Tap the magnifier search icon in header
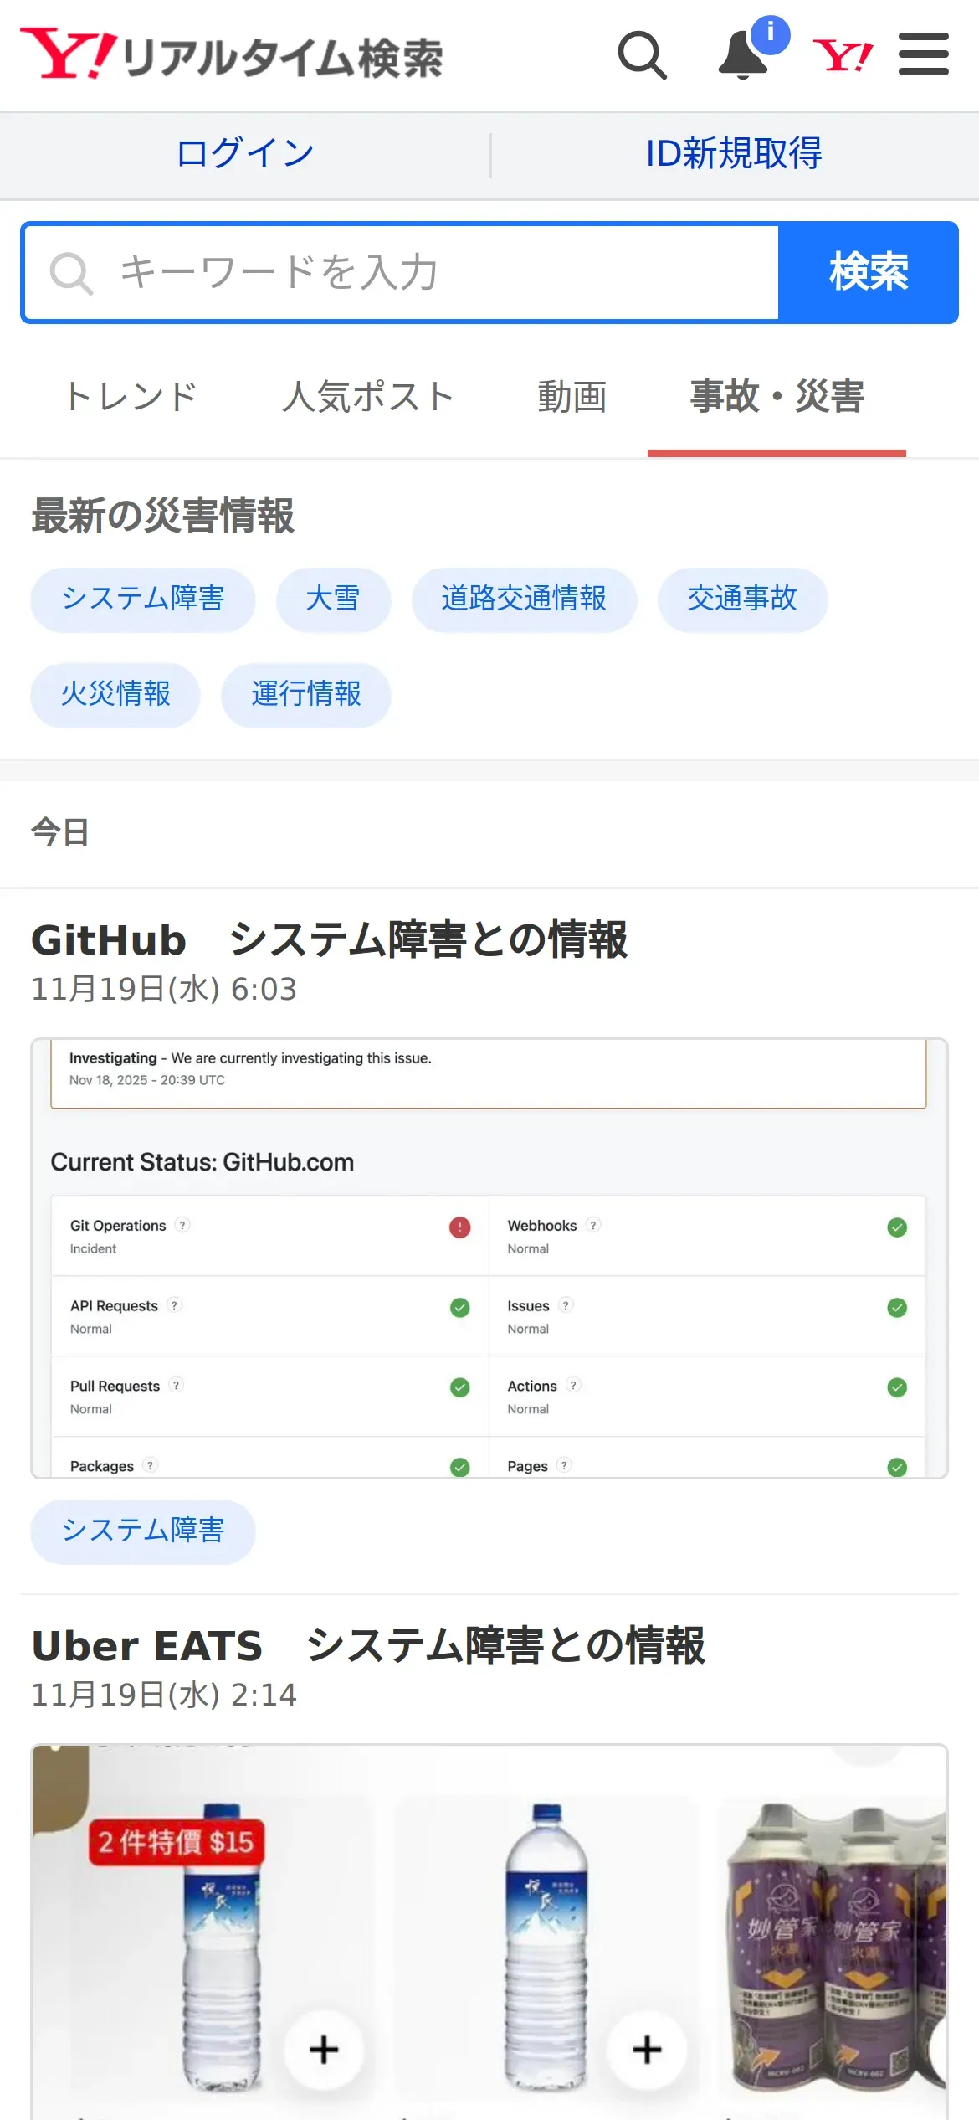979x2120 pixels. pyautogui.click(x=642, y=55)
